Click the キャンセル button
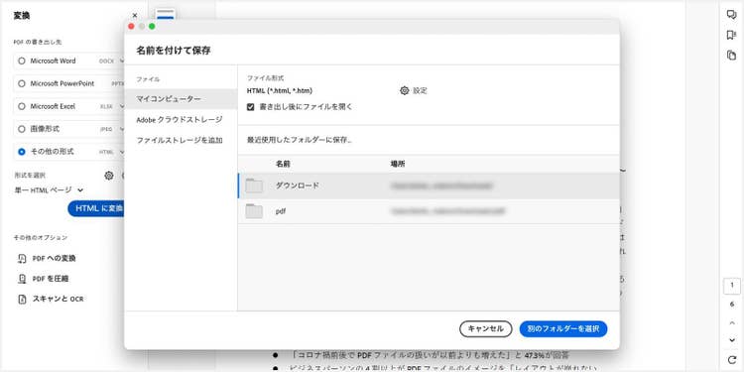Screen dimensions: 744x372 [x=485, y=328]
